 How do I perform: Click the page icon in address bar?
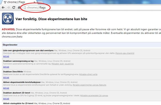click(25, 7)
